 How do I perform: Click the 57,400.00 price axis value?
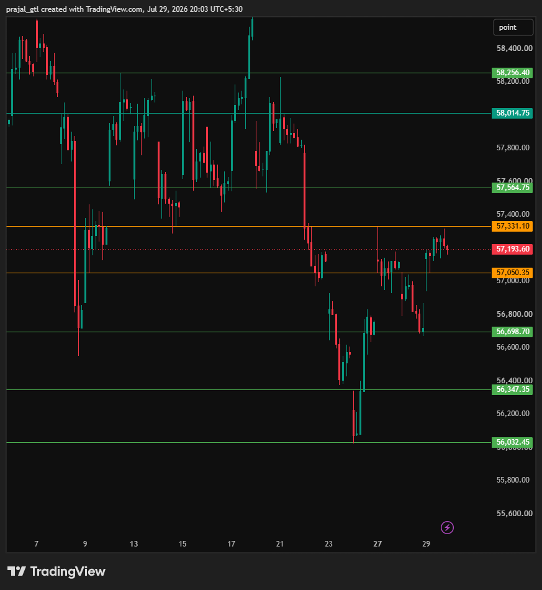[x=513, y=214]
